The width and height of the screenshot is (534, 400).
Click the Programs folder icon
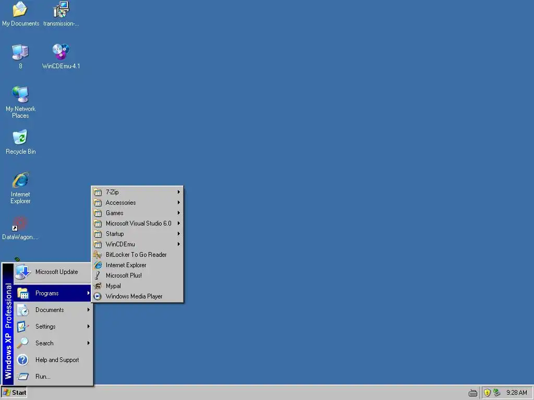[23, 293]
